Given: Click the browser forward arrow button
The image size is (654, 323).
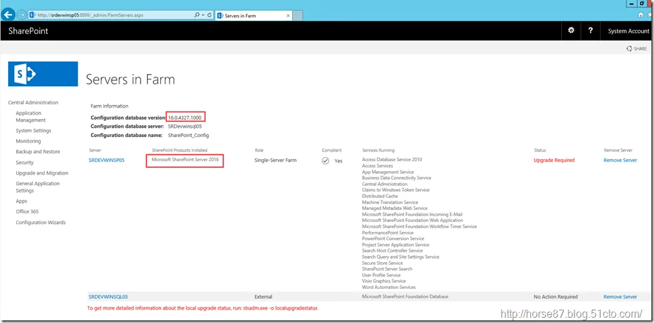Looking at the screenshot, I should pos(21,15).
